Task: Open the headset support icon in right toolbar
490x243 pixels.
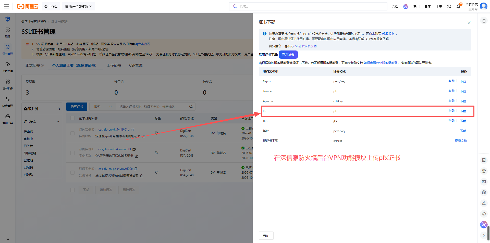Action: click(484, 214)
